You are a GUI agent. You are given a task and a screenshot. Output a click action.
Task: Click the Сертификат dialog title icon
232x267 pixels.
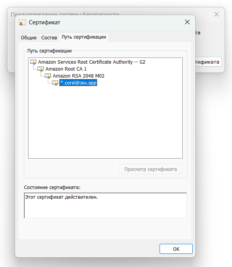point(22,22)
